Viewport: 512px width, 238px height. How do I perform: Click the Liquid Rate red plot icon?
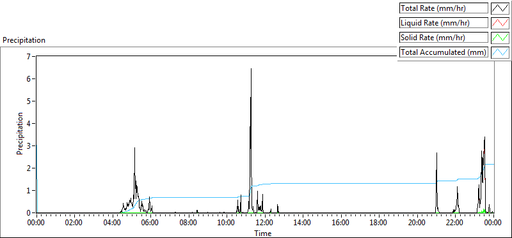pos(500,23)
